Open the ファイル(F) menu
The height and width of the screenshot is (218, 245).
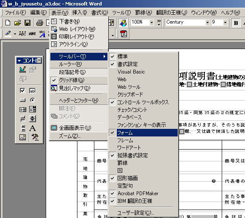click(16, 13)
